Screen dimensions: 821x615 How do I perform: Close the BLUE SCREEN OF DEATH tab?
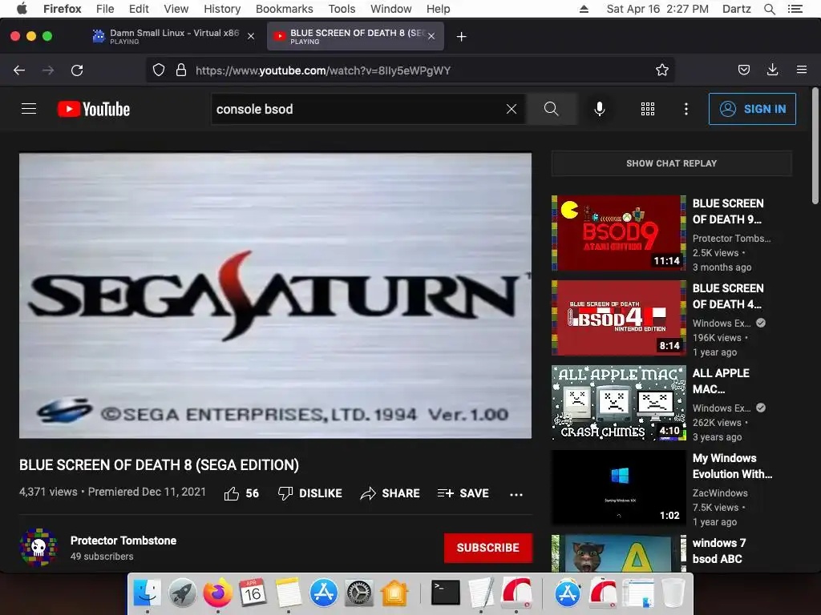click(x=431, y=36)
